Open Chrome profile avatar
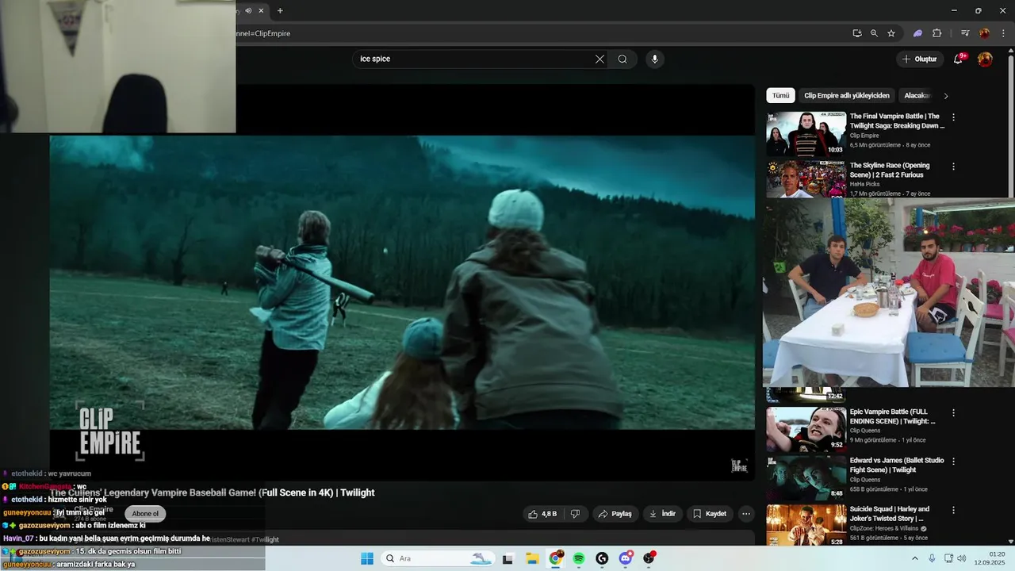The height and width of the screenshot is (571, 1015). [x=984, y=33]
